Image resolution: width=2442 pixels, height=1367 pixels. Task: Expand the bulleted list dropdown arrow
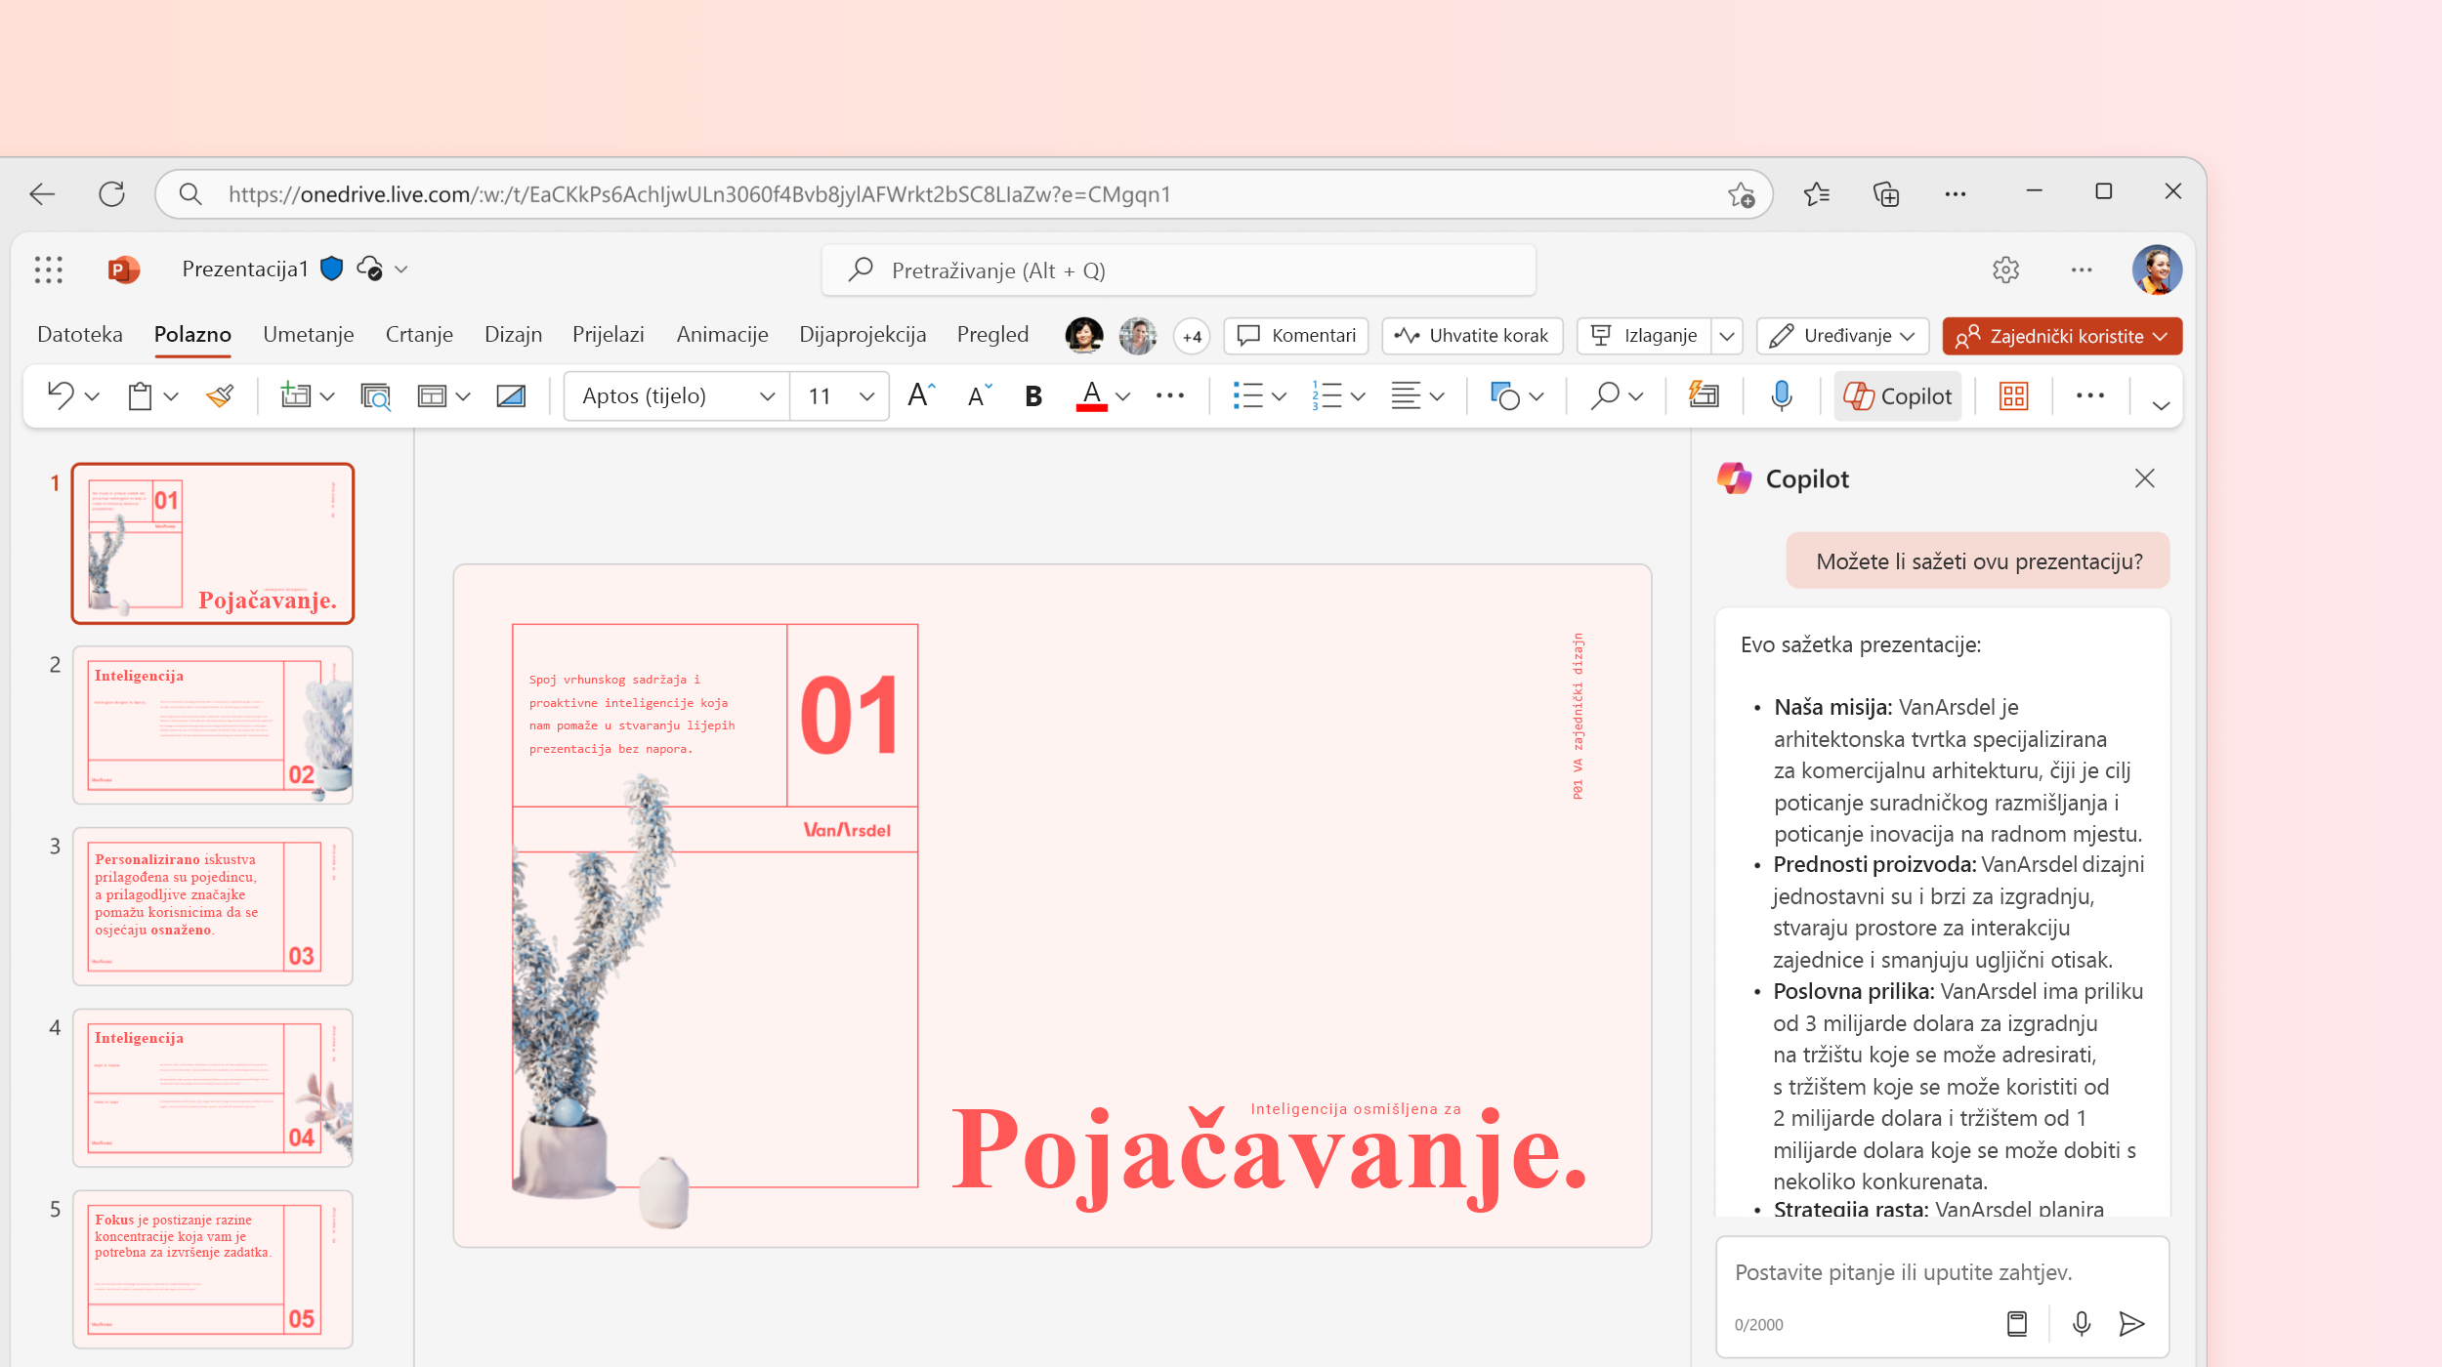[1279, 396]
